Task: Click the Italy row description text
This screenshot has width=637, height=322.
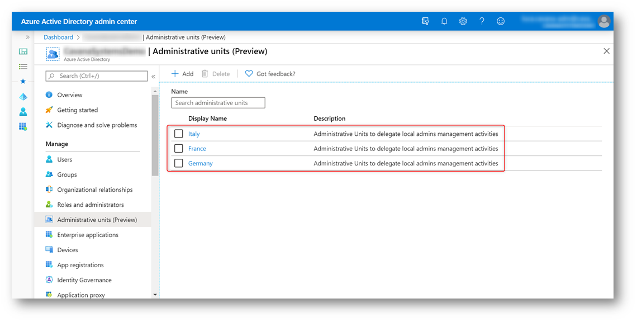Action: click(x=406, y=134)
